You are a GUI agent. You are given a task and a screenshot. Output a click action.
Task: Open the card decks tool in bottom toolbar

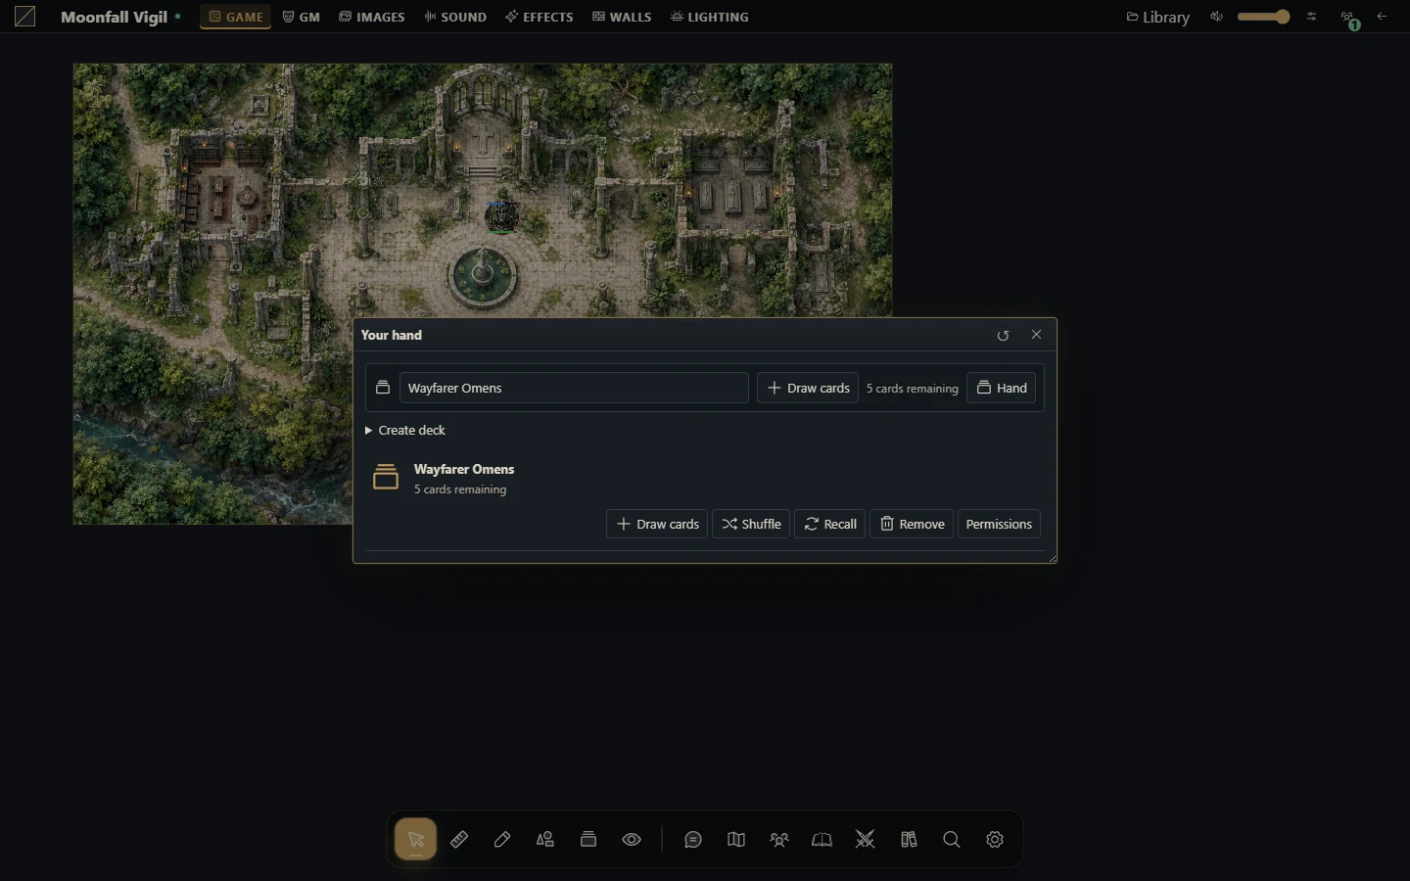click(x=588, y=840)
